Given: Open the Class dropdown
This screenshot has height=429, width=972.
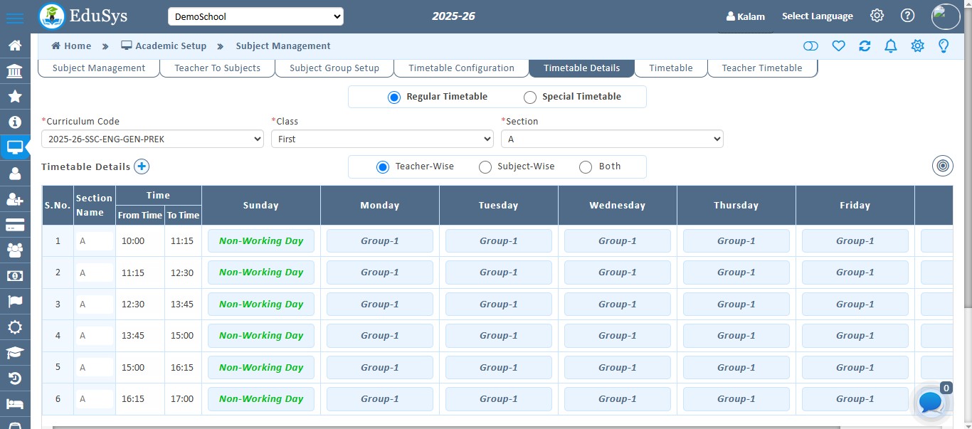Looking at the screenshot, I should click(x=382, y=139).
